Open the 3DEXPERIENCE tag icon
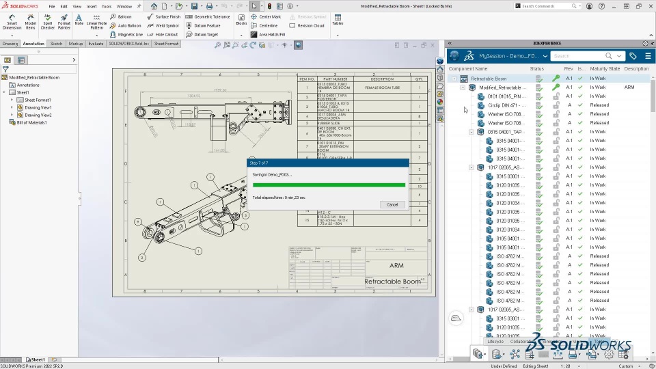The width and height of the screenshot is (656, 369). [x=633, y=55]
